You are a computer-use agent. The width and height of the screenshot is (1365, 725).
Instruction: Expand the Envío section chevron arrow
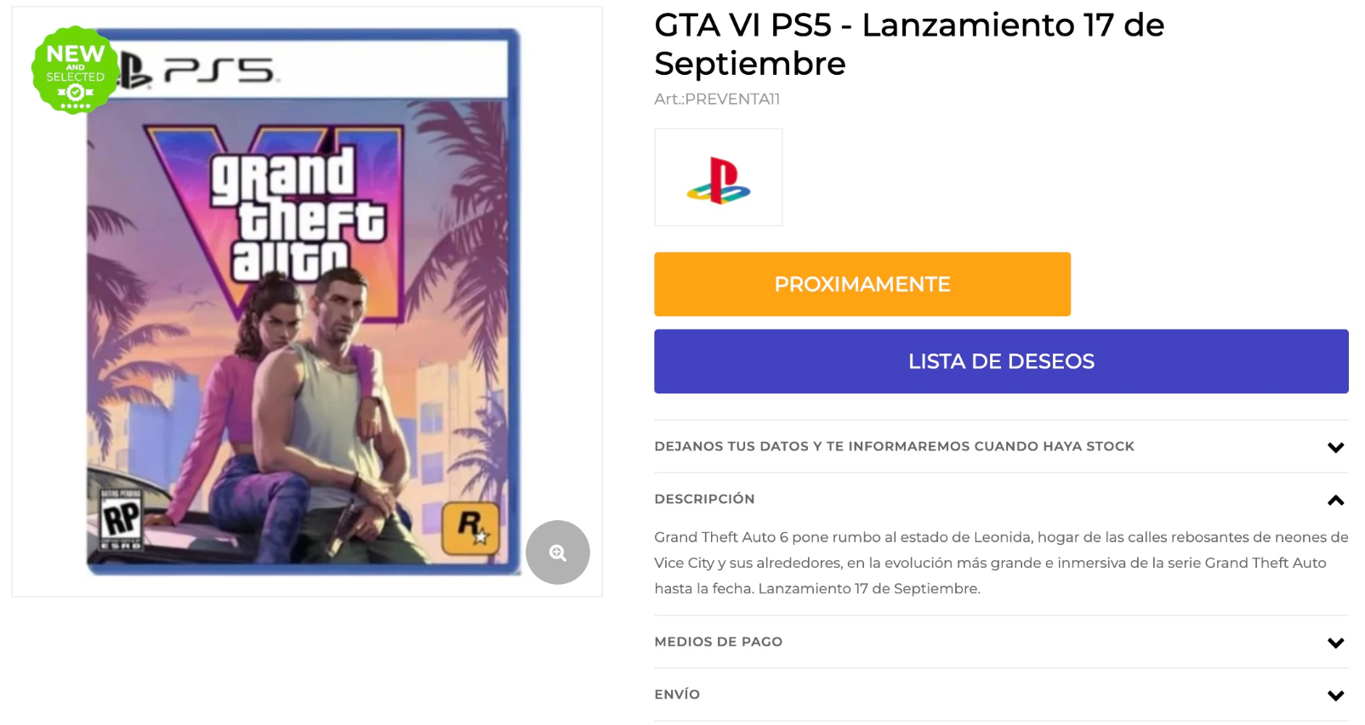click(1335, 695)
